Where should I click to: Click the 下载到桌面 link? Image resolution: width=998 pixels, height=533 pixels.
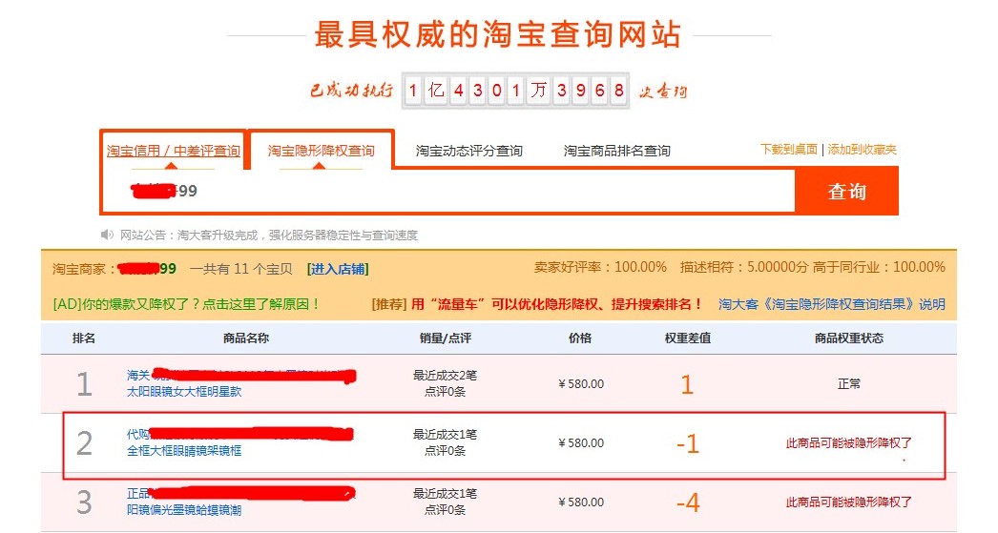click(789, 150)
